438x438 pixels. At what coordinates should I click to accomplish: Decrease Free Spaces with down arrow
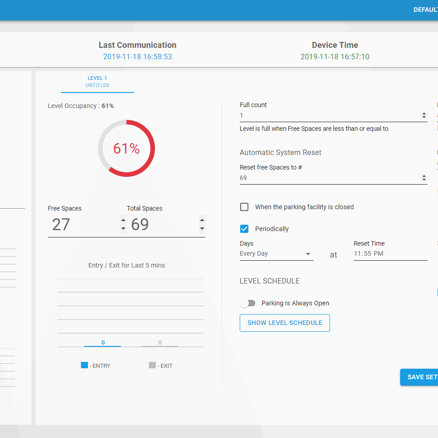point(123,229)
